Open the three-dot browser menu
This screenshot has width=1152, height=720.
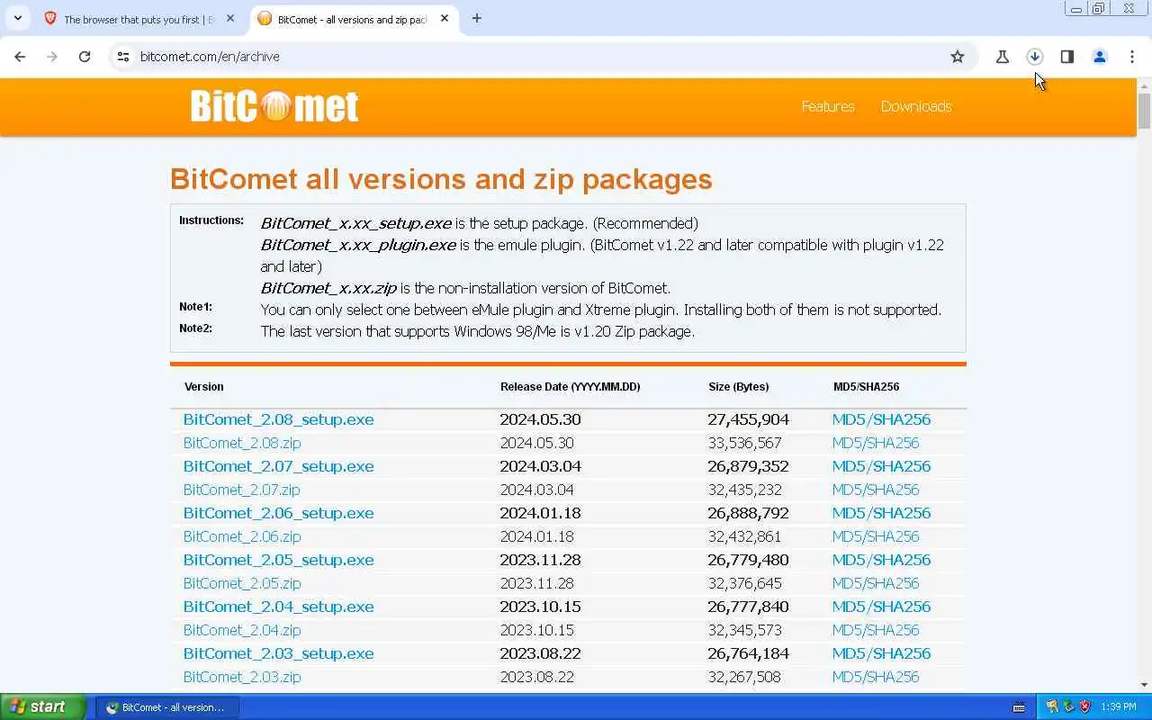click(1131, 57)
